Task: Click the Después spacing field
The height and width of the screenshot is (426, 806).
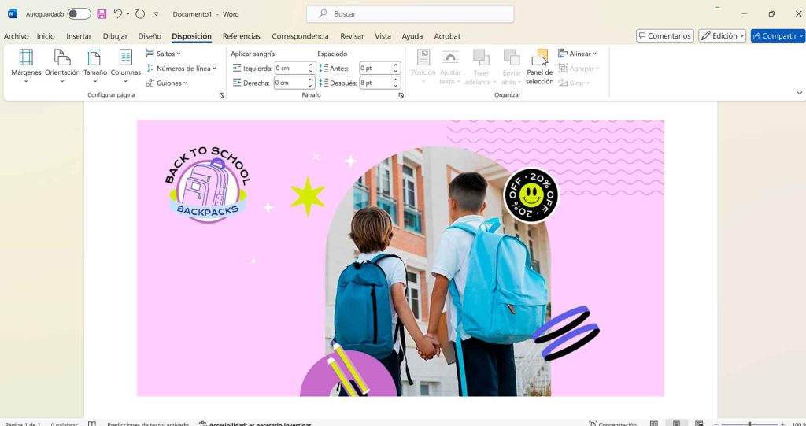Action: point(376,83)
